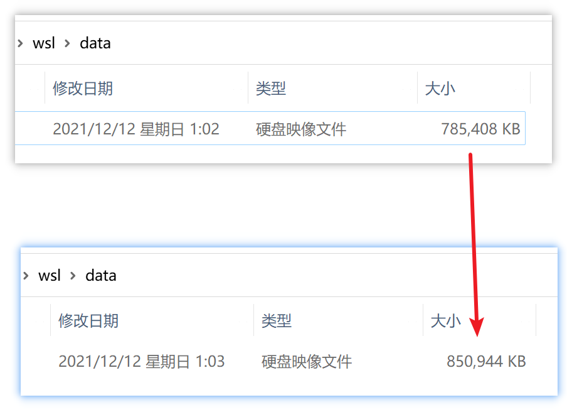Image resolution: width=567 pixels, height=412 pixels.
Task: Click 硬盘映像文件 type in 850,944 KB row
Action: (307, 362)
